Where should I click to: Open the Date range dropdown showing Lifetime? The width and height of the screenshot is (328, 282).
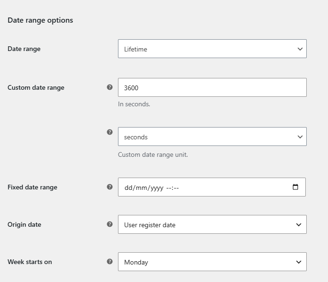212,49
